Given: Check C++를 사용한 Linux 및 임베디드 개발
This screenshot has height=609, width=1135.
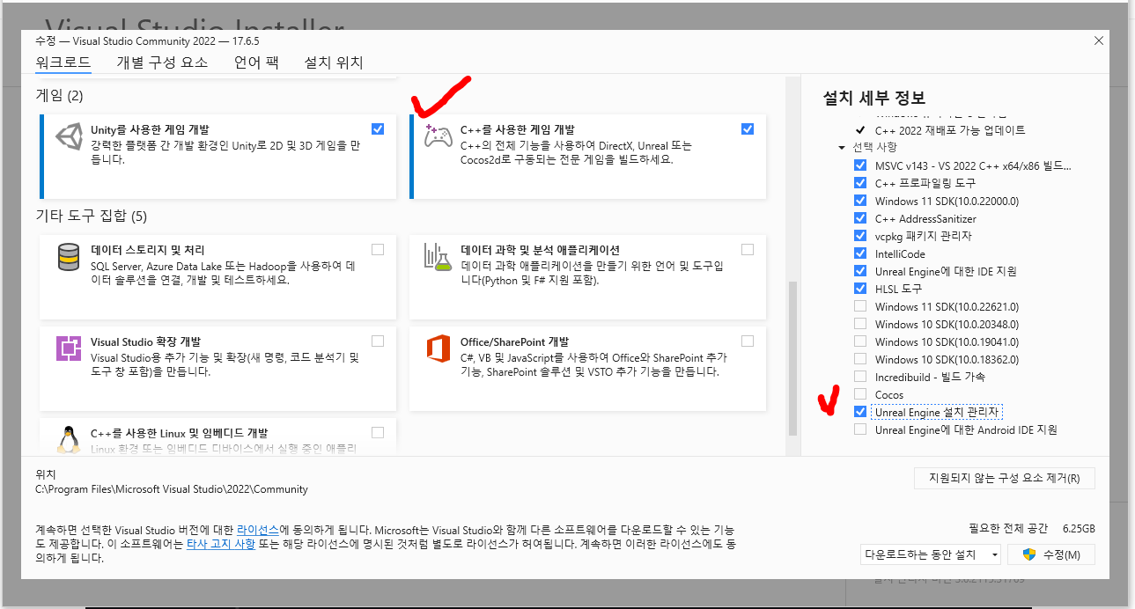Looking at the screenshot, I should point(378,432).
